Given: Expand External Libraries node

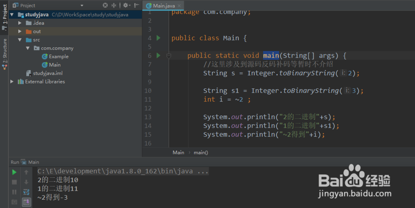Looking at the screenshot, I should pyautogui.click(x=12, y=81).
